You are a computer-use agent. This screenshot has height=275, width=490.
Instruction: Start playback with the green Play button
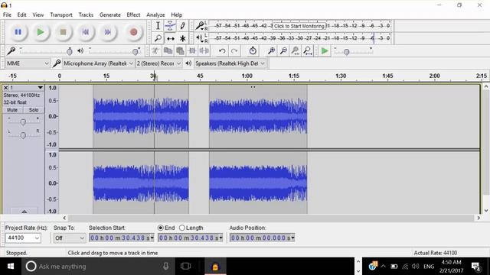[41, 32]
